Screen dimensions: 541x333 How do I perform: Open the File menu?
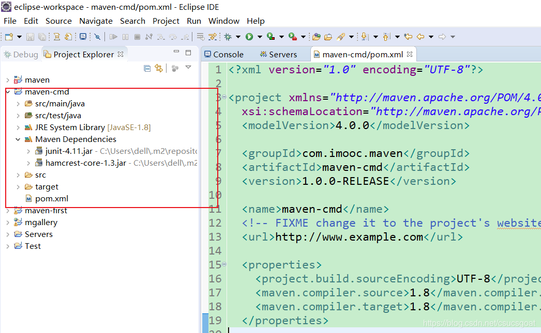[x=10, y=21]
